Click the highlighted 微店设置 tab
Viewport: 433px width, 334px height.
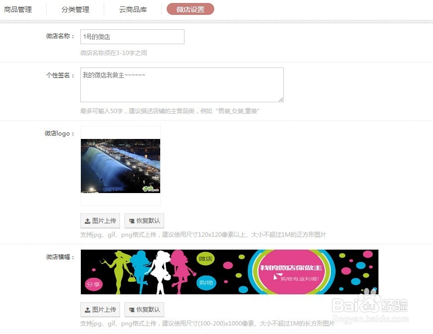click(x=190, y=9)
